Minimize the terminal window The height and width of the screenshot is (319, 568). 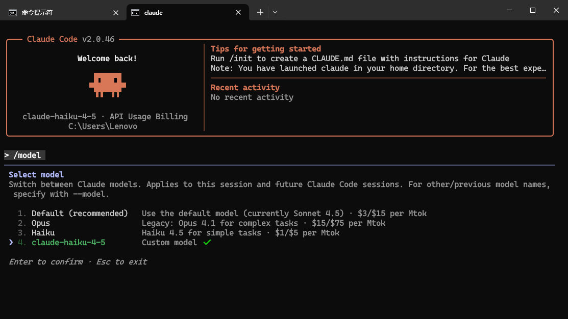509,10
